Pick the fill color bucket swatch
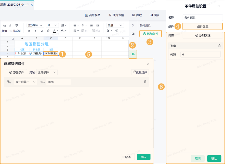The height and width of the screenshot is (164, 225). pos(62,31)
